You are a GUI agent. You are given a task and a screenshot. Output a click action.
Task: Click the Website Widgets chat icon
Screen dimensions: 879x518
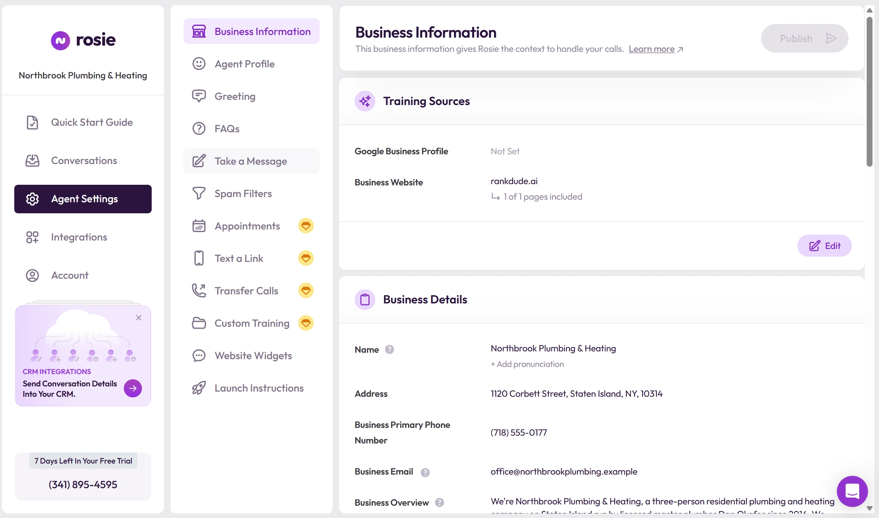pos(199,356)
